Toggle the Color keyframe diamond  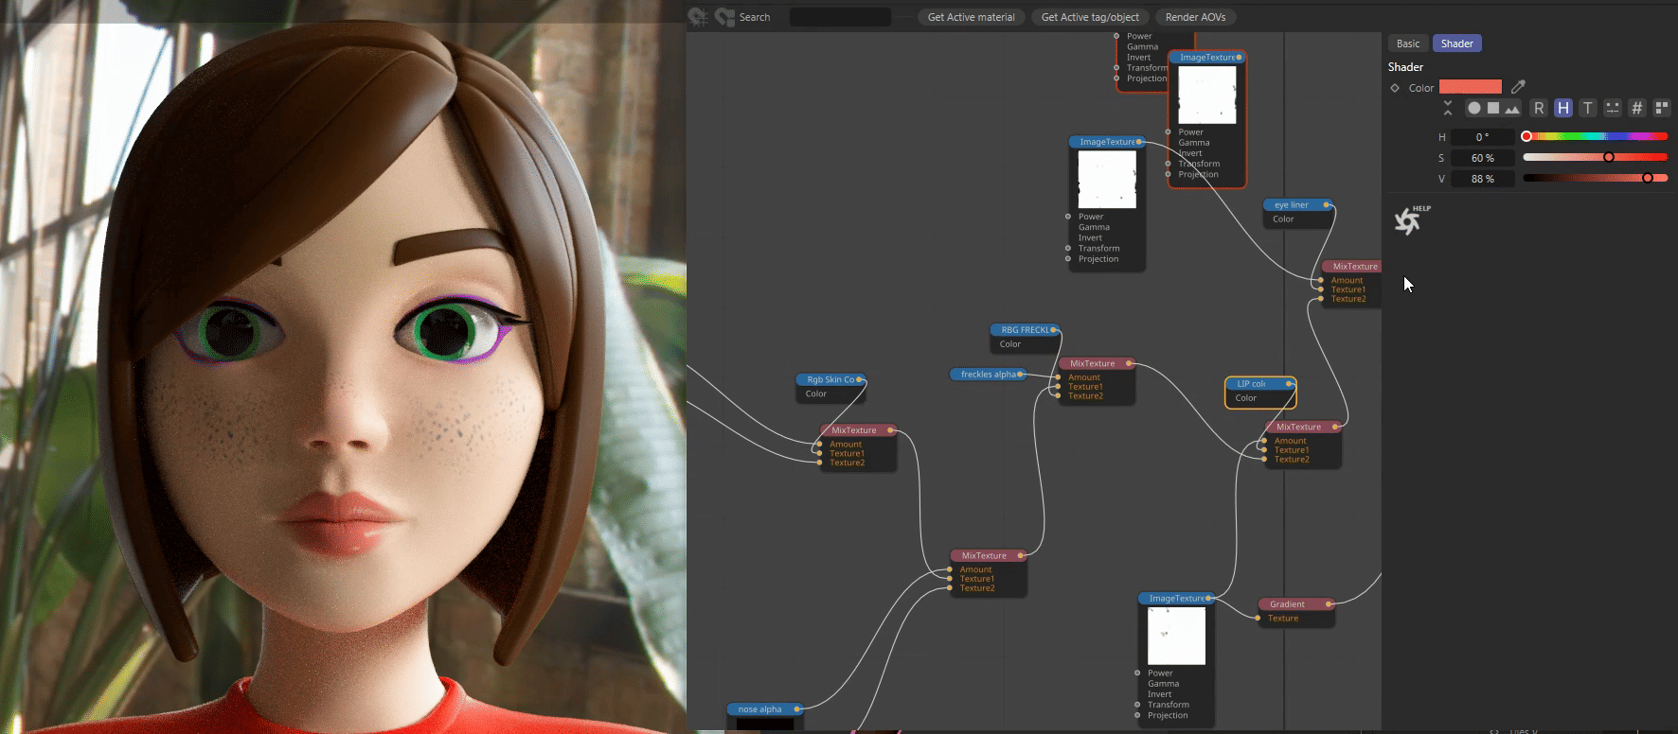pyautogui.click(x=1395, y=88)
